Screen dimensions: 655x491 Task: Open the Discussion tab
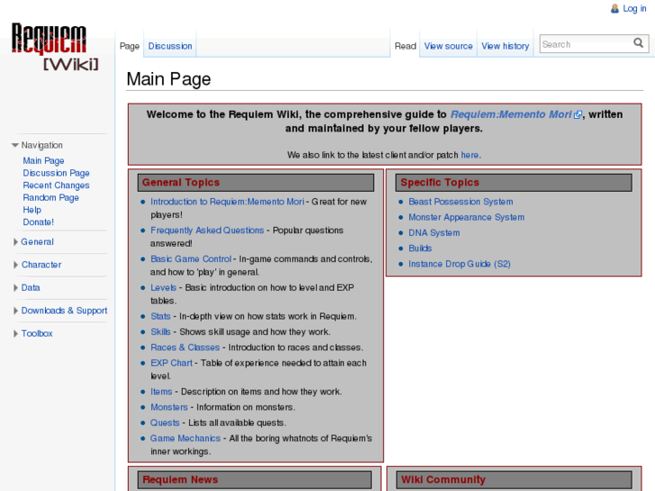coord(170,46)
